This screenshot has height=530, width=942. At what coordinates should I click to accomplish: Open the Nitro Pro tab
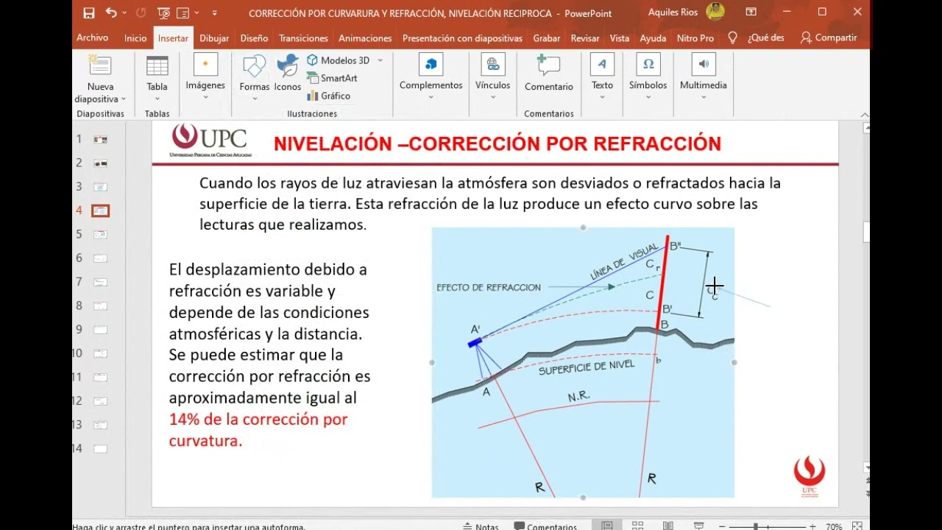pos(695,38)
